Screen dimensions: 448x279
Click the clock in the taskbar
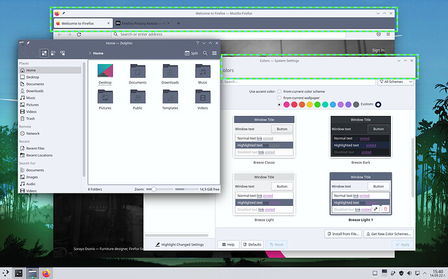click(x=438, y=273)
